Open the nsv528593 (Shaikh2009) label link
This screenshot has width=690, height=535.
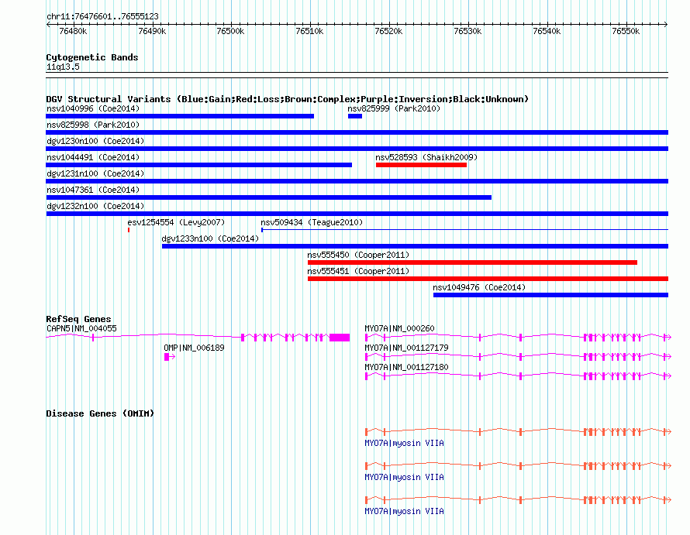426,157
